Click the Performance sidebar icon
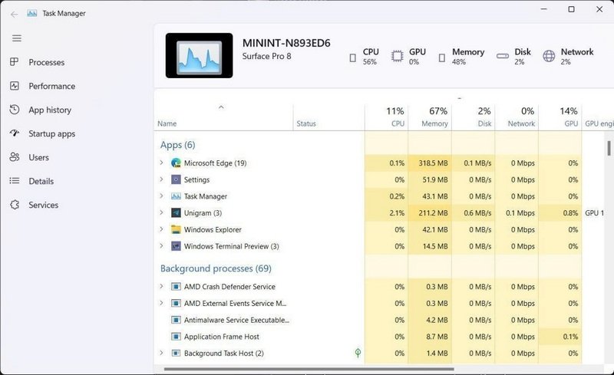Viewport: 614px width, 375px height. 15,86
